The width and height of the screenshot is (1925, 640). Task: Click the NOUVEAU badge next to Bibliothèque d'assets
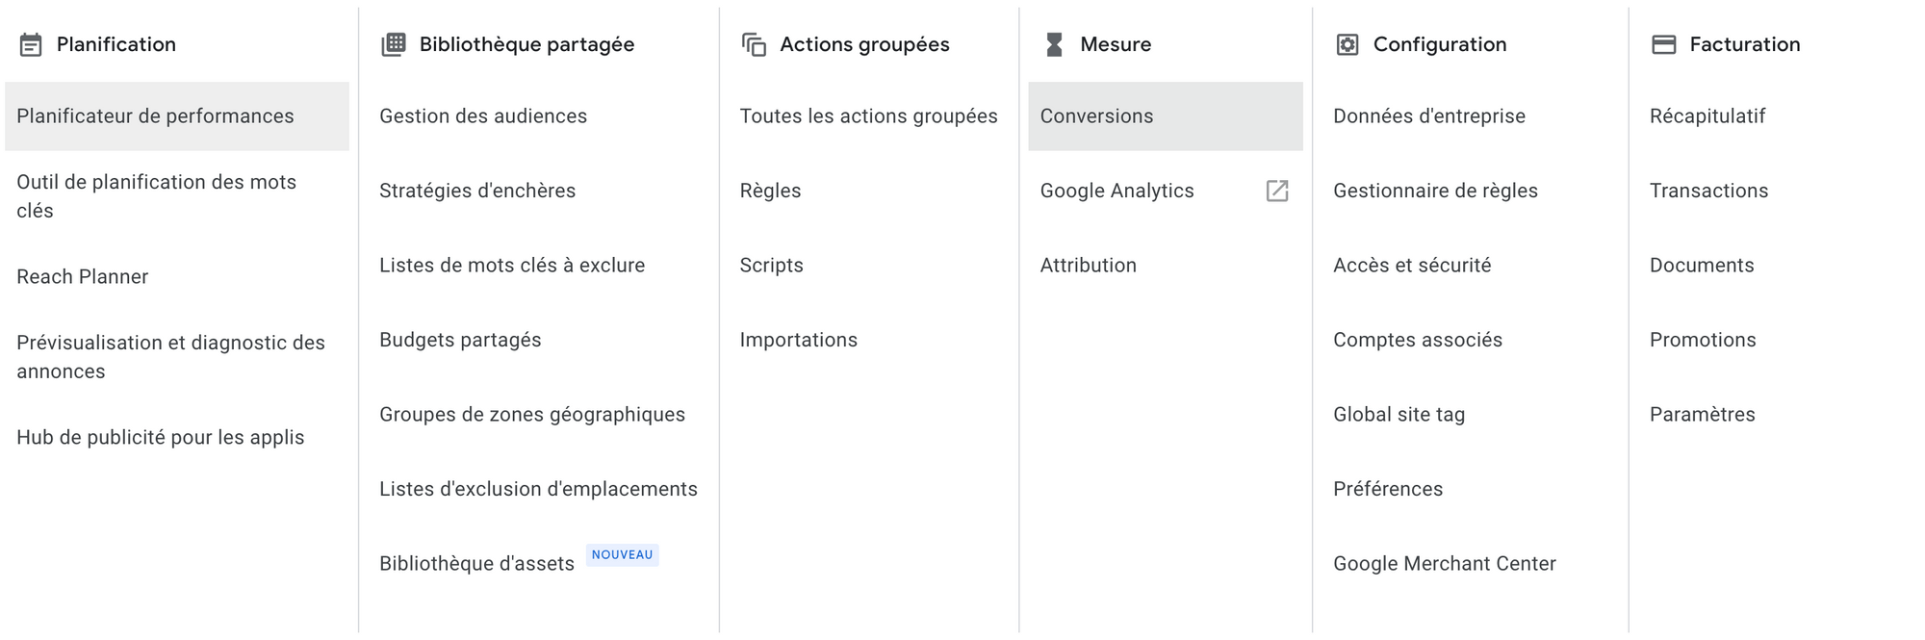point(622,554)
